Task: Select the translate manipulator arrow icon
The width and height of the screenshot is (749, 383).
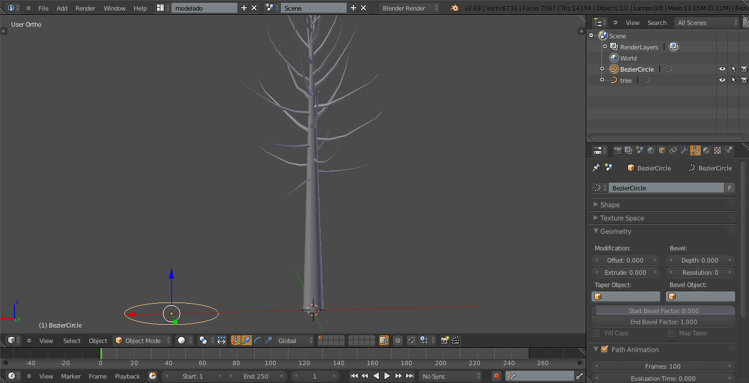Action: [x=246, y=340]
